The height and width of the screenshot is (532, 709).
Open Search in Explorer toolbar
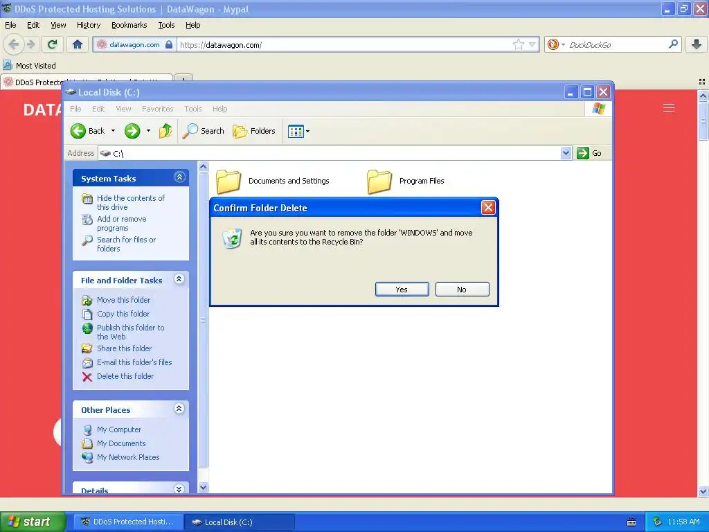204,131
